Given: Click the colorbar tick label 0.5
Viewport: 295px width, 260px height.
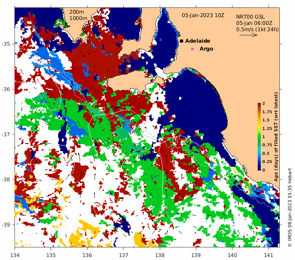Looking at the screenshot, I should point(266,153).
